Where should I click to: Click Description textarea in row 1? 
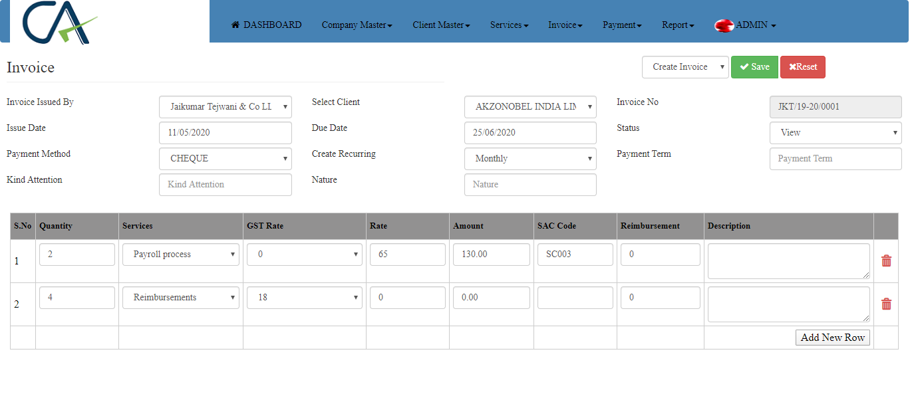point(789,261)
